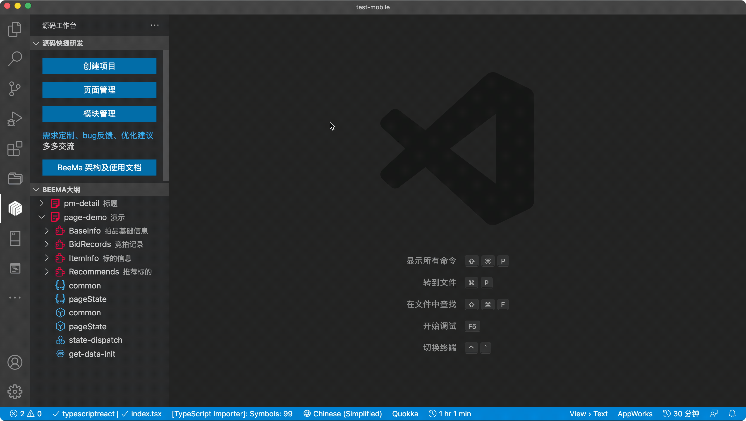Expand the BidRecords module node

click(47, 244)
